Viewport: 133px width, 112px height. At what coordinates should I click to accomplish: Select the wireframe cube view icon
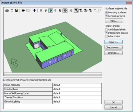[41, 10]
